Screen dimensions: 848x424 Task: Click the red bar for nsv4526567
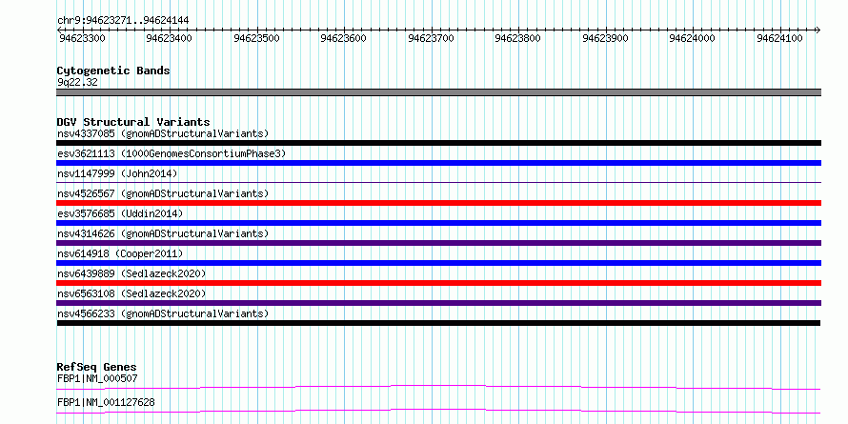click(x=438, y=203)
